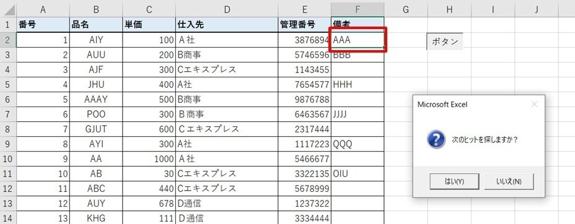Select column F header

(358, 9)
